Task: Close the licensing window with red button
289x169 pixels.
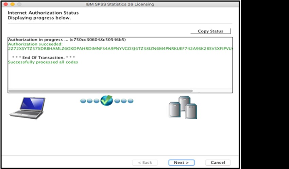Action: pos(6,4)
